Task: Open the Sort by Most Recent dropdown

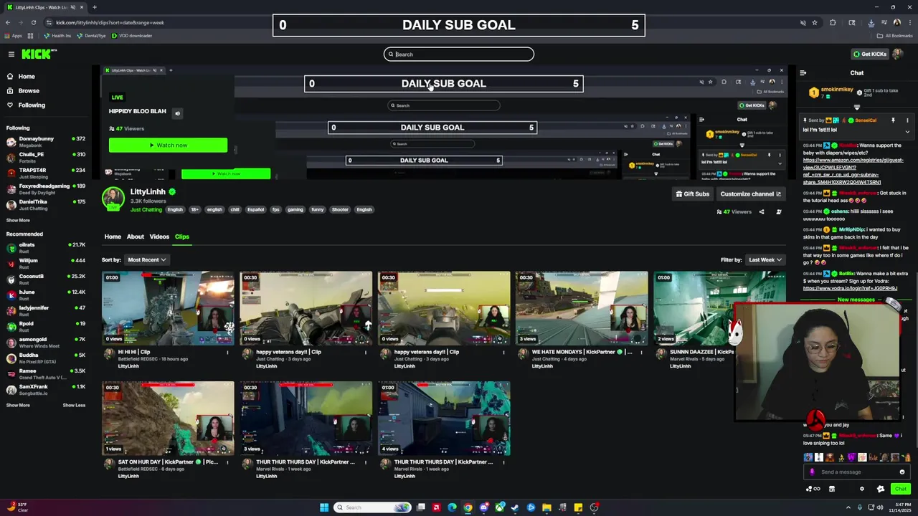Action: 146,259
